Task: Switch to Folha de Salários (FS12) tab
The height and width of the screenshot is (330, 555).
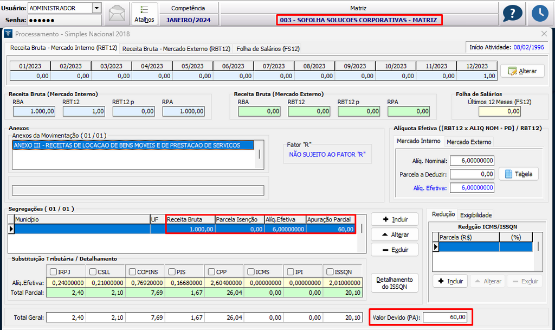Action: click(x=268, y=49)
